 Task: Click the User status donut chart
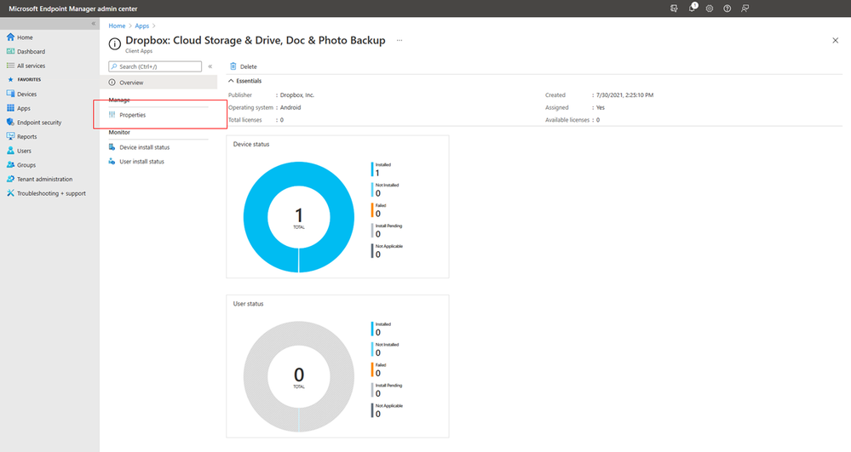pyautogui.click(x=298, y=376)
